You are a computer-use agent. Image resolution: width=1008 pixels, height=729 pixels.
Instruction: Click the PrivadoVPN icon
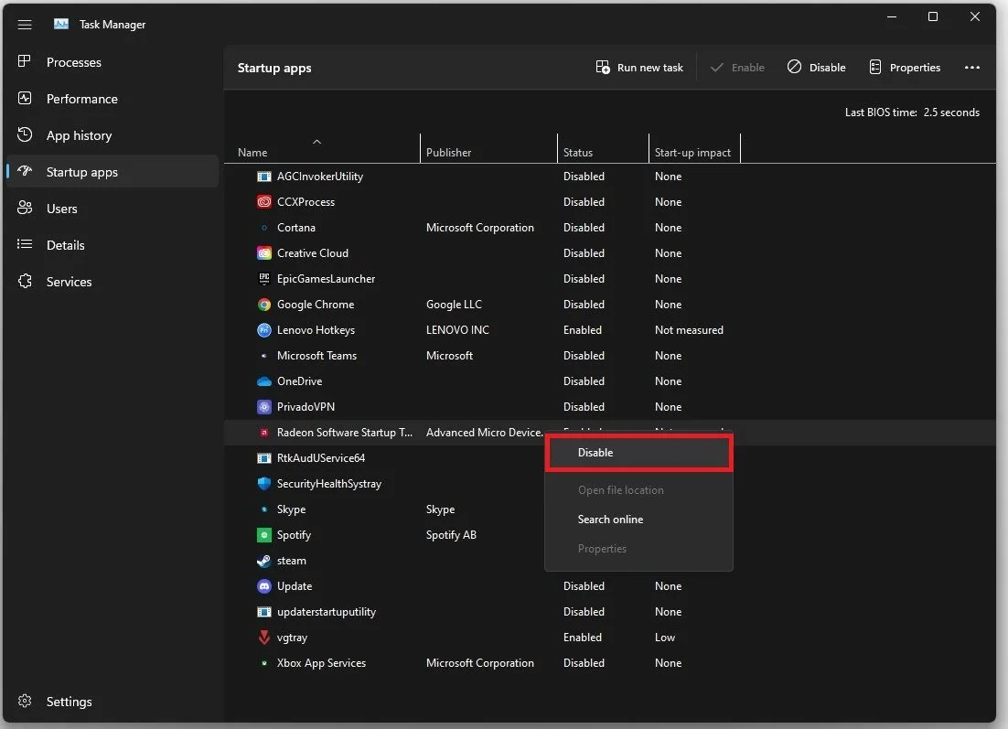click(264, 407)
